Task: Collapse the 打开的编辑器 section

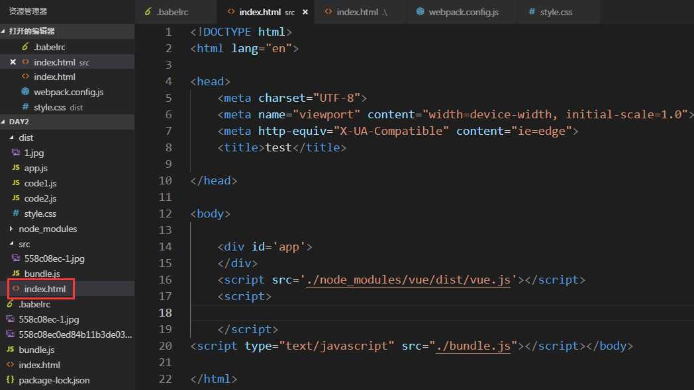Action: coord(5,31)
